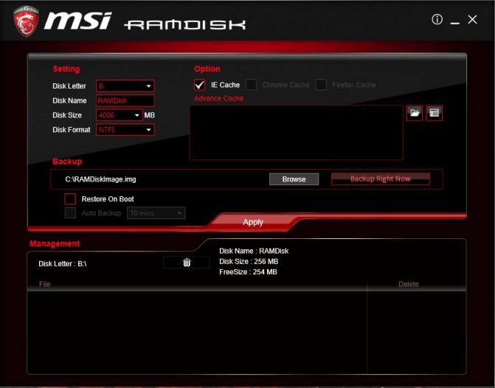Click the Disk Name input field
The width and height of the screenshot is (495, 388).
click(125, 100)
